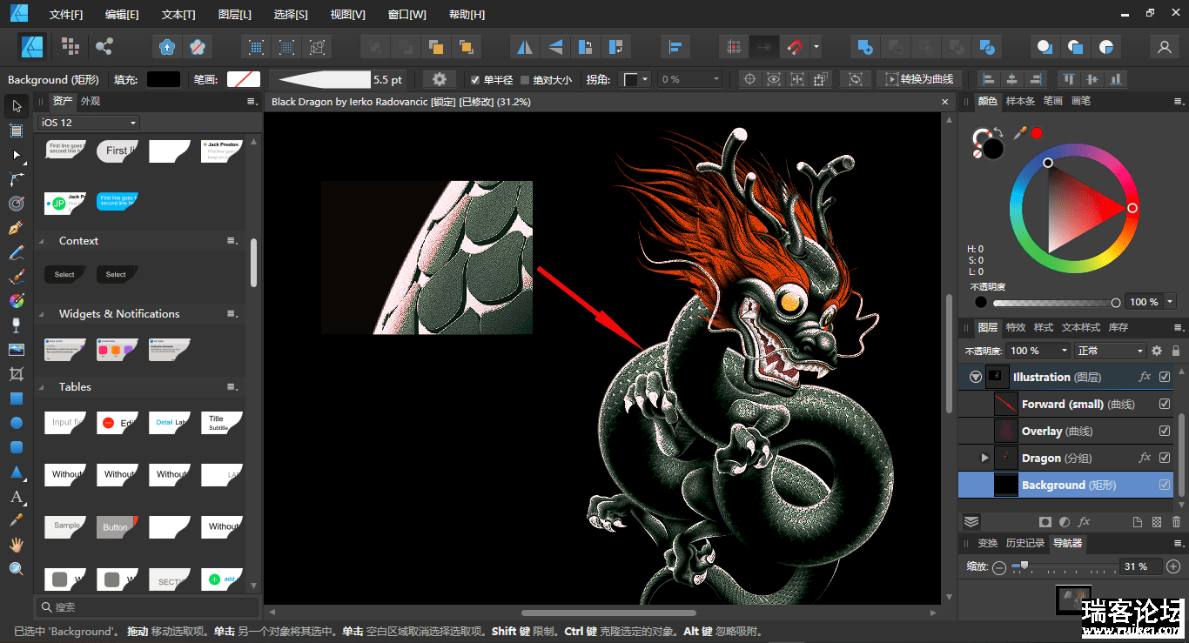Switch to the 样本条 tab
This screenshot has height=643, width=1189.
click(x=1020, y=101)
